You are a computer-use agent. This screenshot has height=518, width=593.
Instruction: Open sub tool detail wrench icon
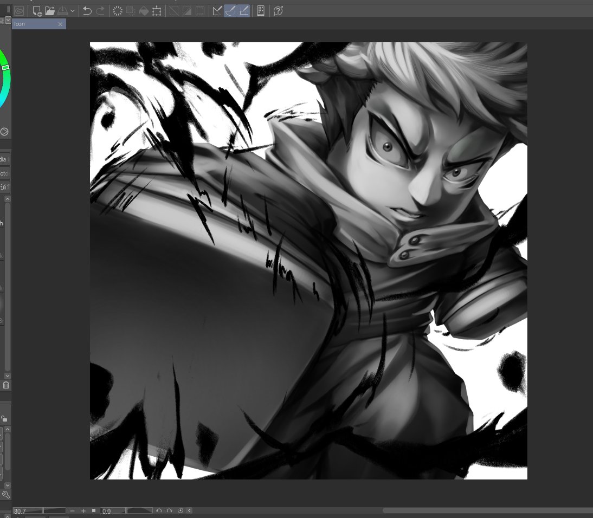pos(5,495)
